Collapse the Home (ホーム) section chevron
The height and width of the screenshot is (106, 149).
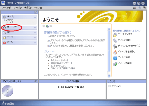click(x=35, y=17)
